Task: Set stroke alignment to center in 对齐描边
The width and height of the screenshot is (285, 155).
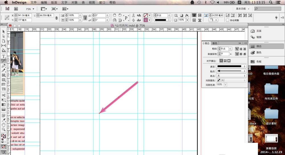Action: tap(221, 61)
